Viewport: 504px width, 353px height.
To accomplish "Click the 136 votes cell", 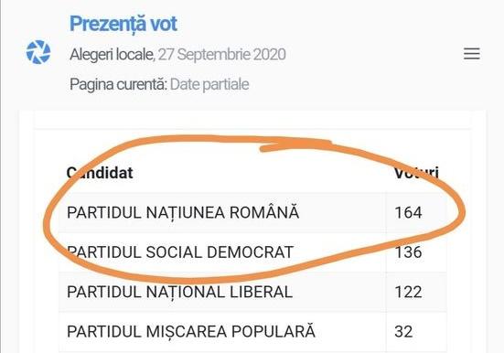I will [x=408, y=252].
